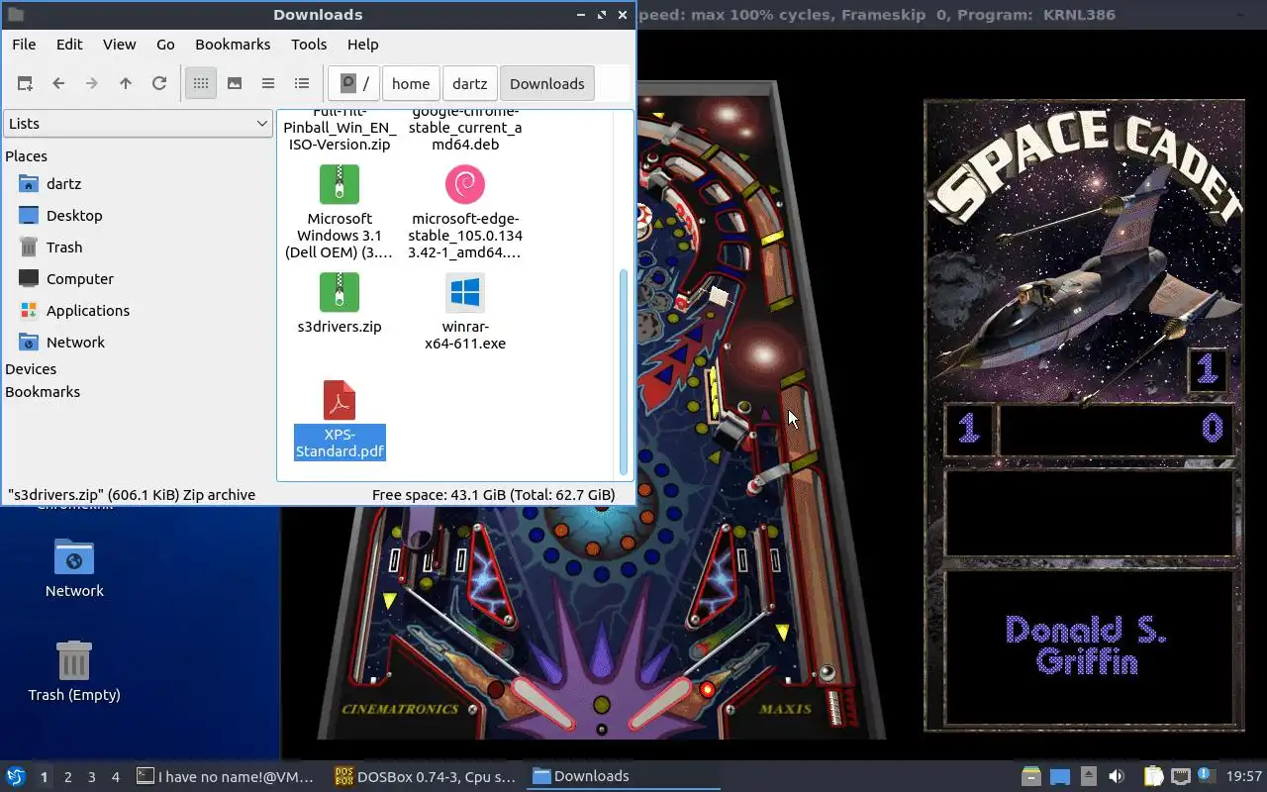Click the s3drivers.zip file name label
Image resolution: width=1267 pixels, height=792 pixels.
(x=340, y=327)
